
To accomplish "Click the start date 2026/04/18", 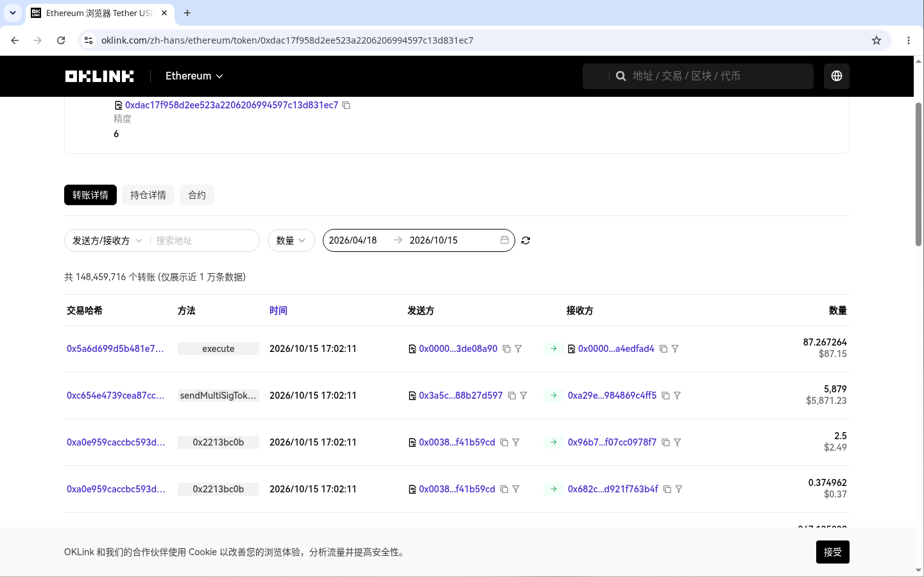I will (x=353, y=240).
